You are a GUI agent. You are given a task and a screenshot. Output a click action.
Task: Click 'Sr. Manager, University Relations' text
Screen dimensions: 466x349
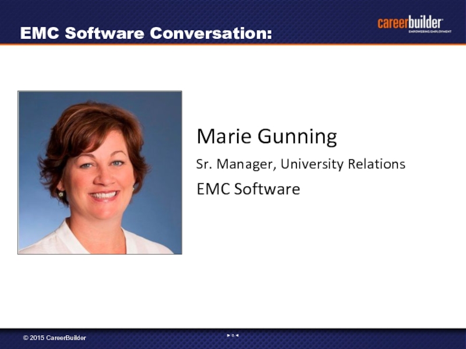point(301,164)
